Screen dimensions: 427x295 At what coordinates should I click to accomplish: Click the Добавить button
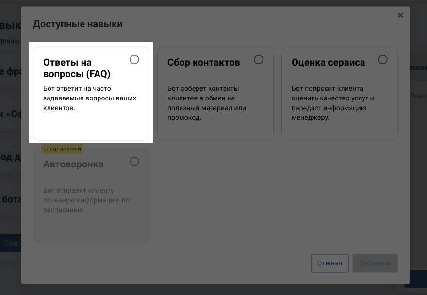tap(375, 263)
